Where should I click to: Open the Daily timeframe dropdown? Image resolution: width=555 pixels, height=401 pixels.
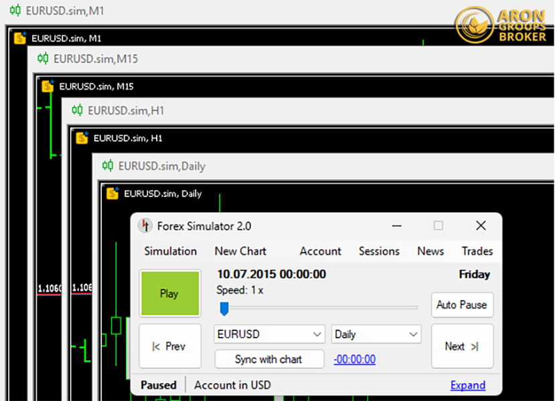[x=376, y=334]
